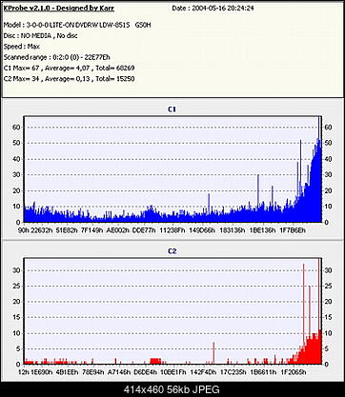Image resolution: width=345 pixels, height=397 pixels.
Task: Click the Date 2004-05-16 20:24:24 text
Action: point(213,9)
